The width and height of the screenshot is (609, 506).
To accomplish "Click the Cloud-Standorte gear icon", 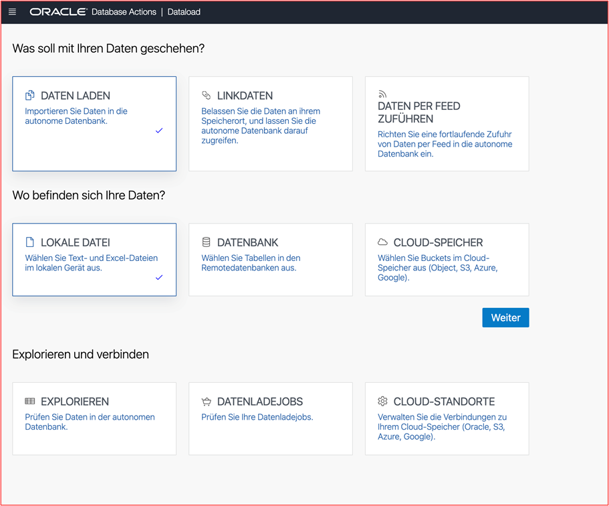I will pos(382,401).
